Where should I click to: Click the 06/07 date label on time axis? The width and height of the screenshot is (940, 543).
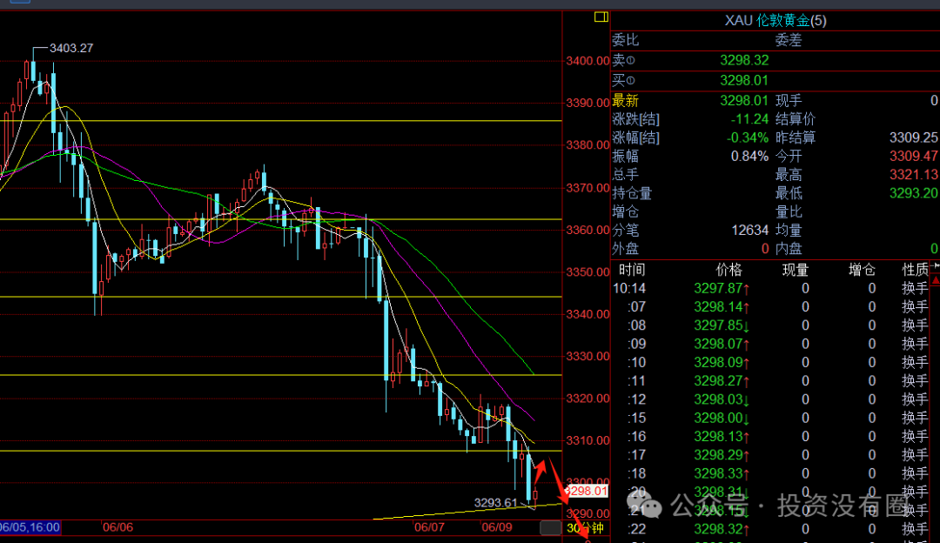429,527
